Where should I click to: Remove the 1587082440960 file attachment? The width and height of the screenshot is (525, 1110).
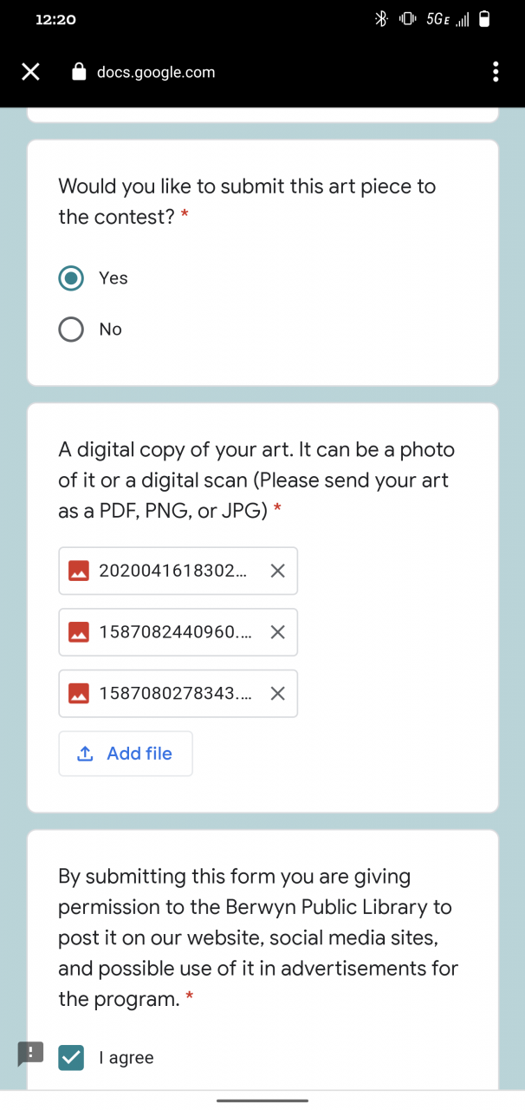277,632
